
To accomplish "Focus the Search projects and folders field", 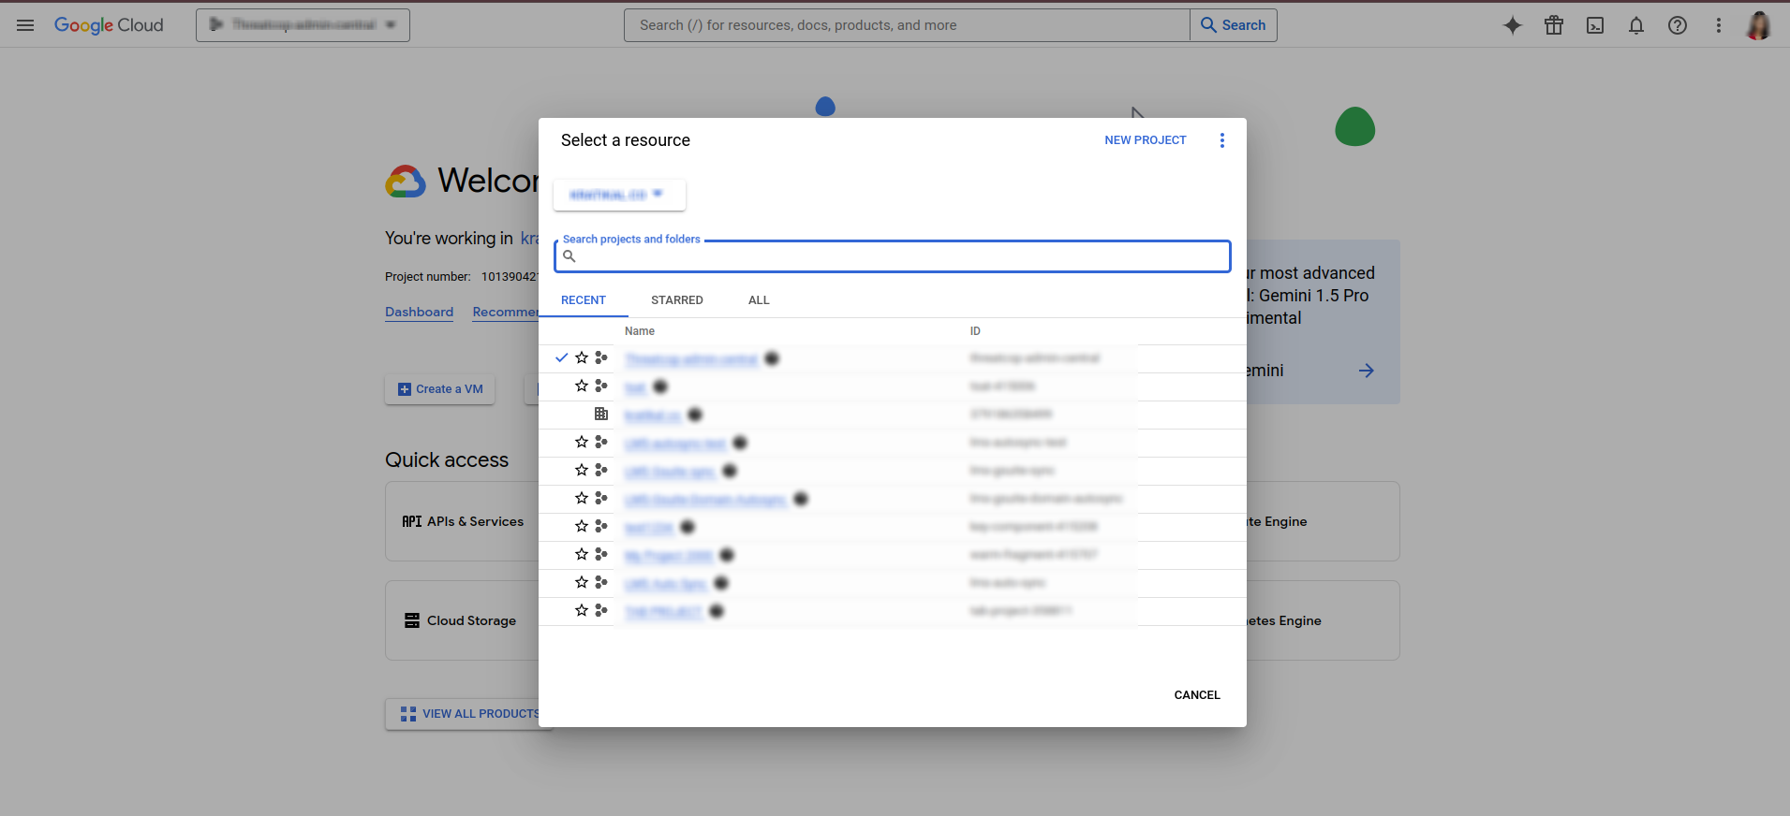I will pos(892,256).
